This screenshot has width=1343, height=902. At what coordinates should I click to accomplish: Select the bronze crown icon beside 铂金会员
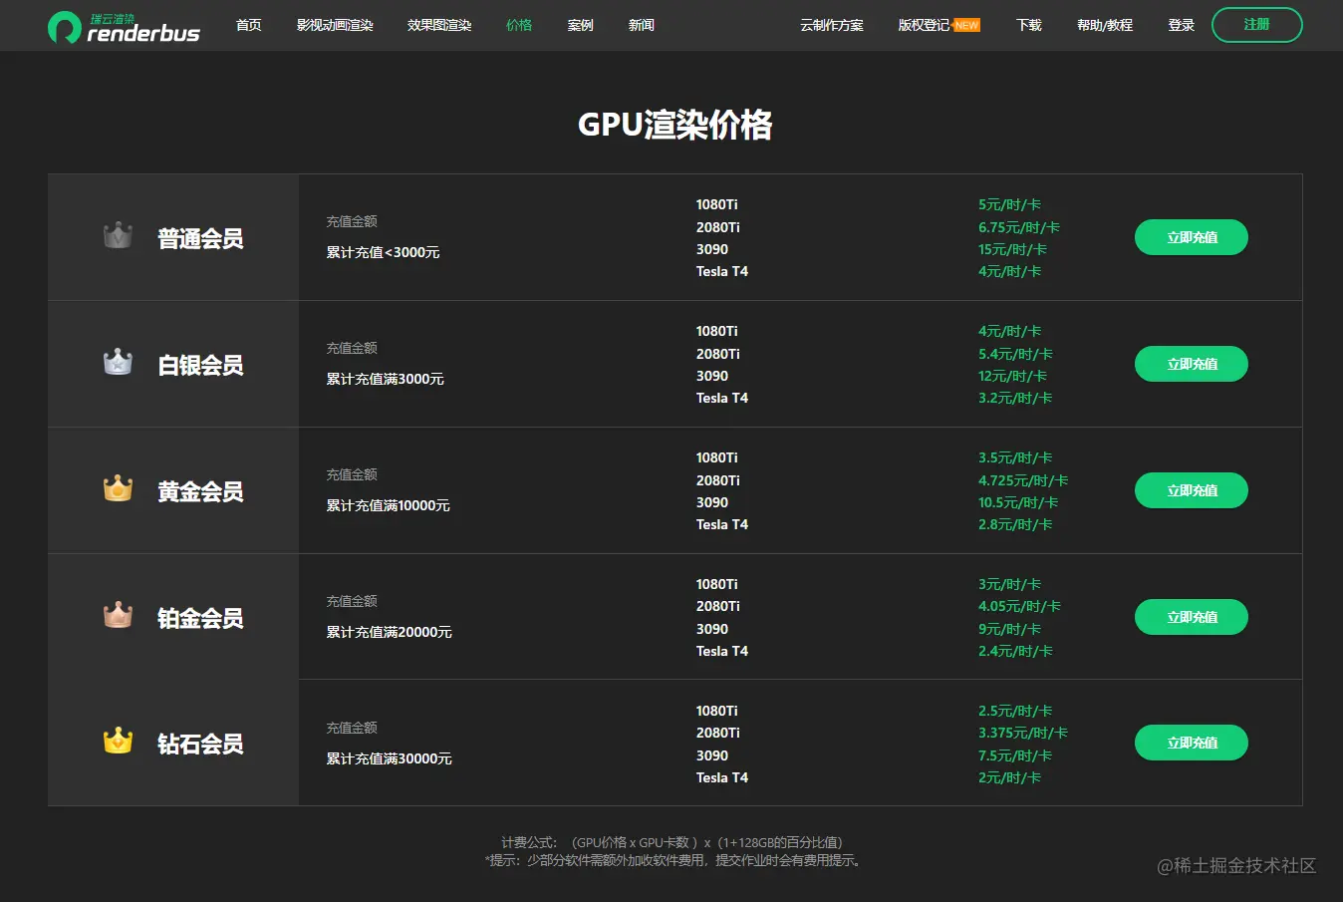118,616
